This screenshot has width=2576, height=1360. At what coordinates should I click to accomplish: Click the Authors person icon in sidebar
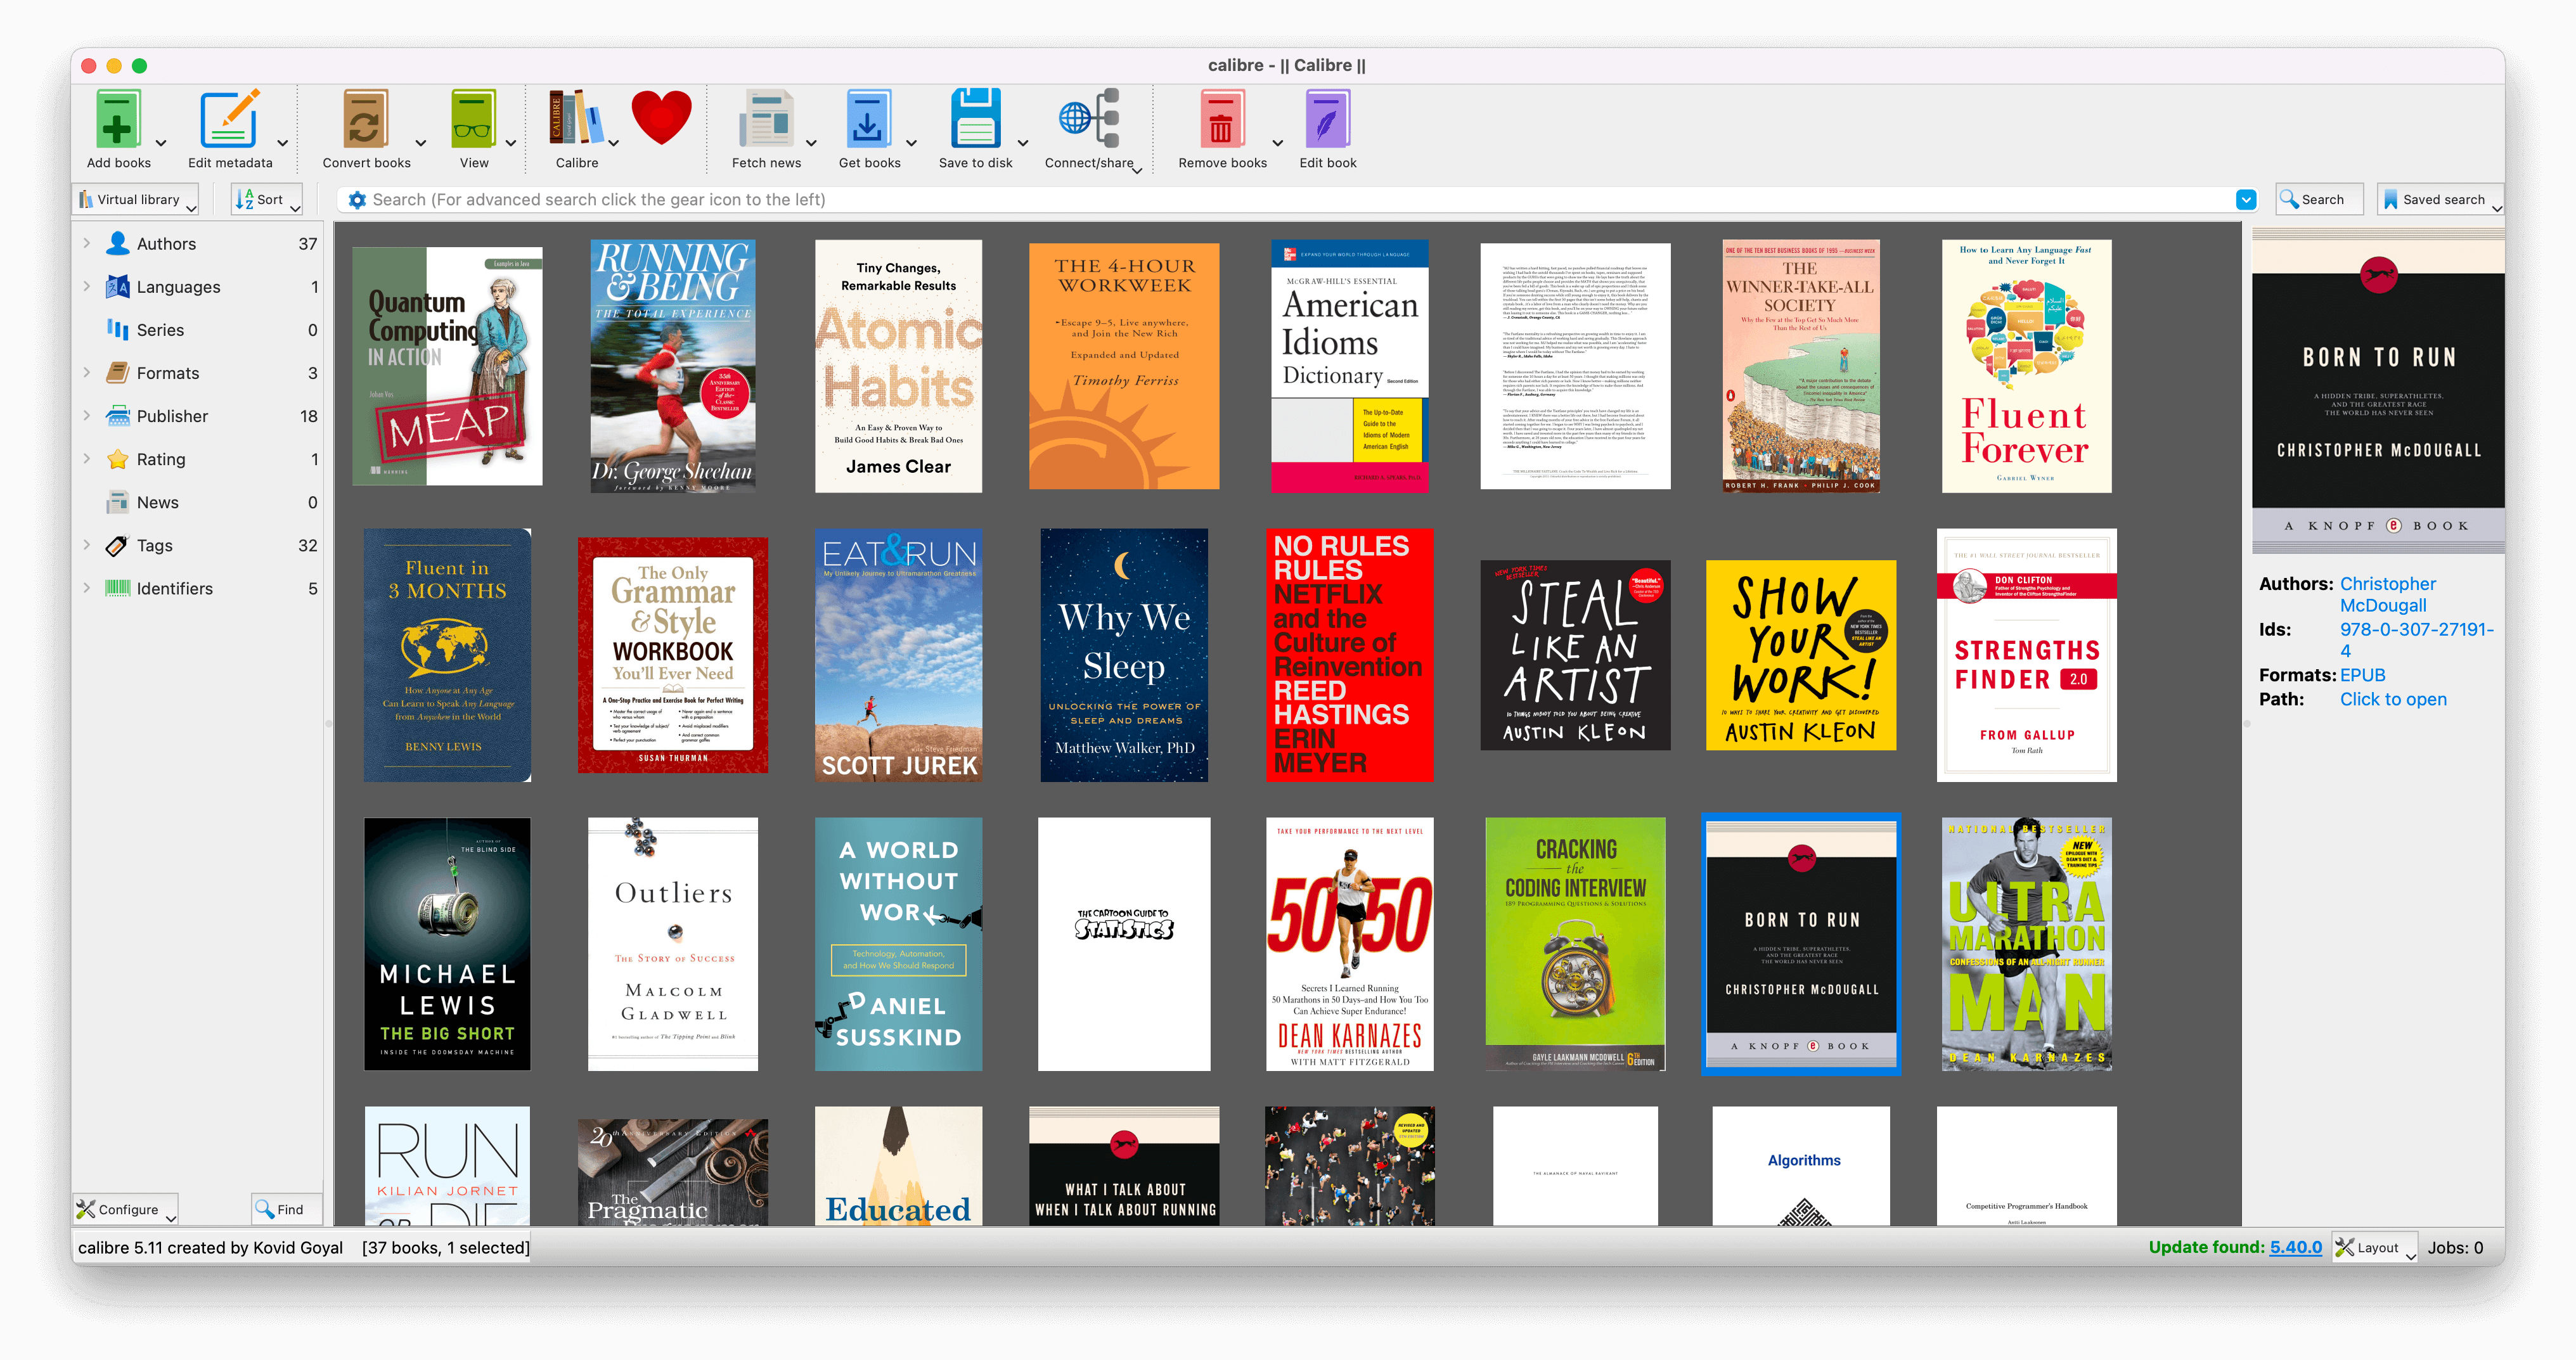click(x=118, y=243)
